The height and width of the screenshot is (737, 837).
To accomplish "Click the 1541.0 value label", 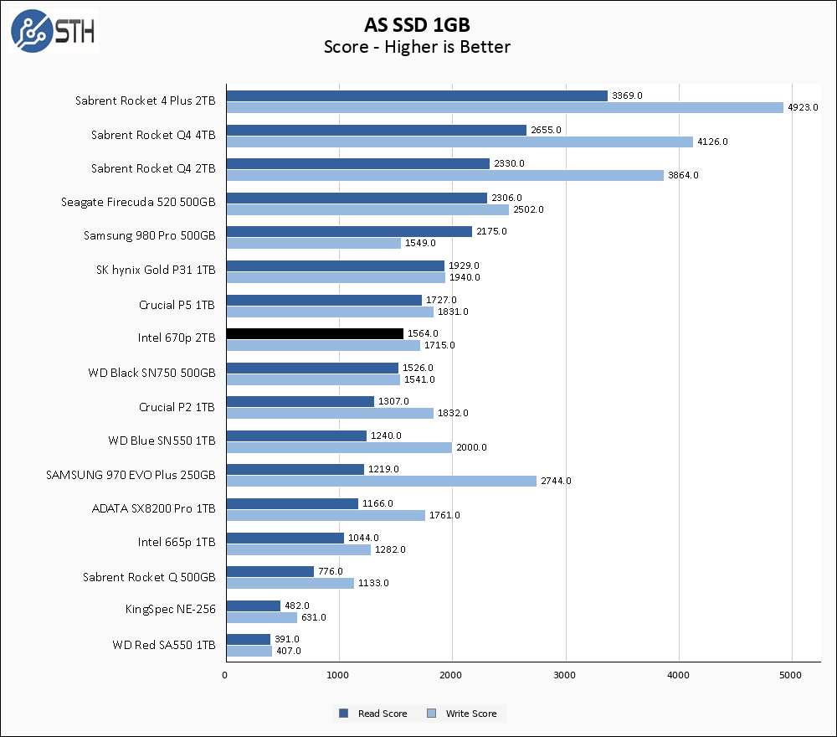I will tap(419, 379).
